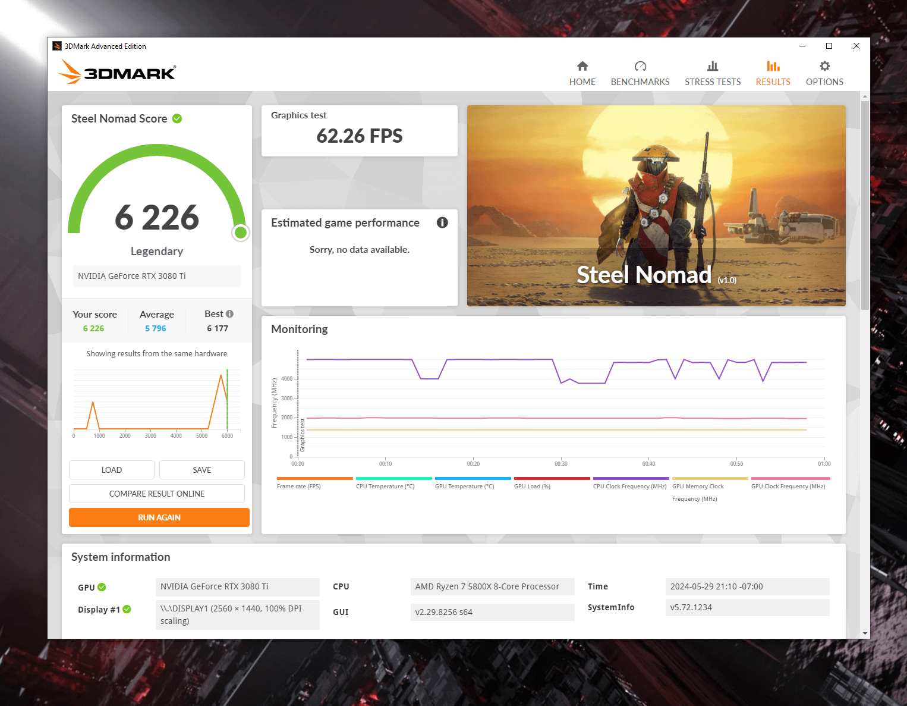The image size is (907, 706).
Task: Click the info icon next to Best
Action: pyautogui.click(x=230, y=313)
